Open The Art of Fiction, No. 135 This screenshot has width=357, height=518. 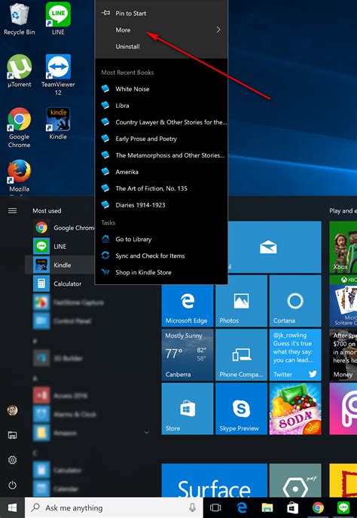pos(161,189)
